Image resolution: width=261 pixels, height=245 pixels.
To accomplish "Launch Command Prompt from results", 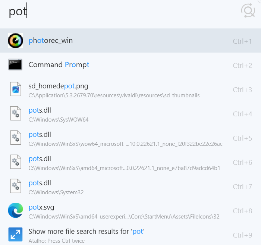I will pyautogui.click(x=130, y=65).
